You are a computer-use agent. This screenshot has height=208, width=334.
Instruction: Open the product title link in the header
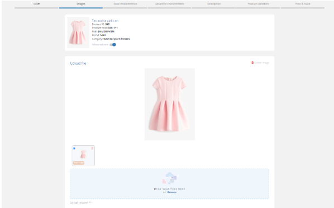(x=105, y=21)
